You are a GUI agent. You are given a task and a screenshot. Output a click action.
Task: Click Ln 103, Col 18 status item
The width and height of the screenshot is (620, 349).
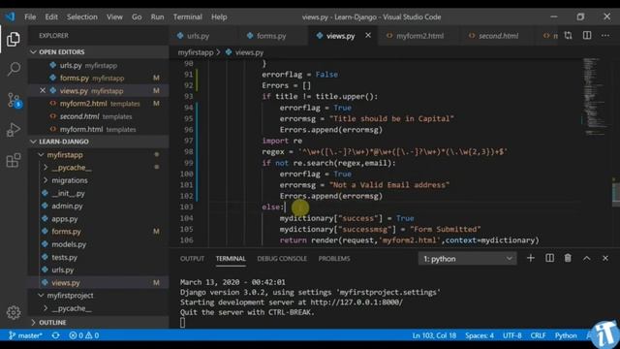coord(434,335)
